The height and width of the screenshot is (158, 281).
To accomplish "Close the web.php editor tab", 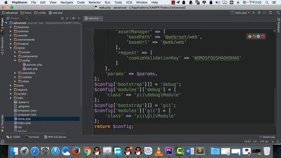I will pyautogui.click(x=101, y=18).
